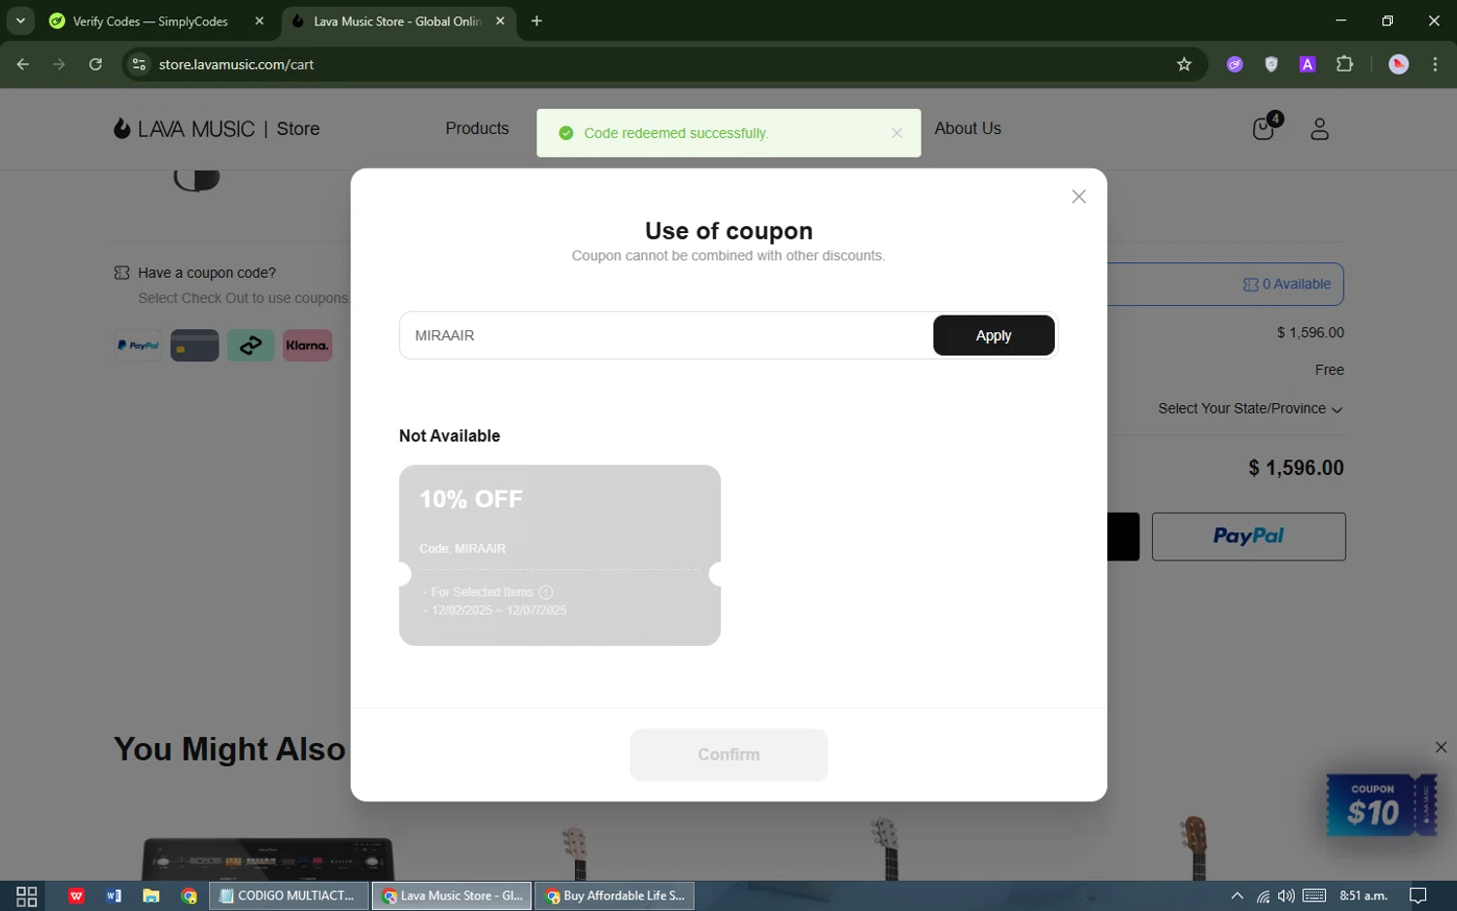Click the taskbar clock 8:51 a.m.
The height and width of the screenshot is (911, 1457).
[x=1364, y=895]
